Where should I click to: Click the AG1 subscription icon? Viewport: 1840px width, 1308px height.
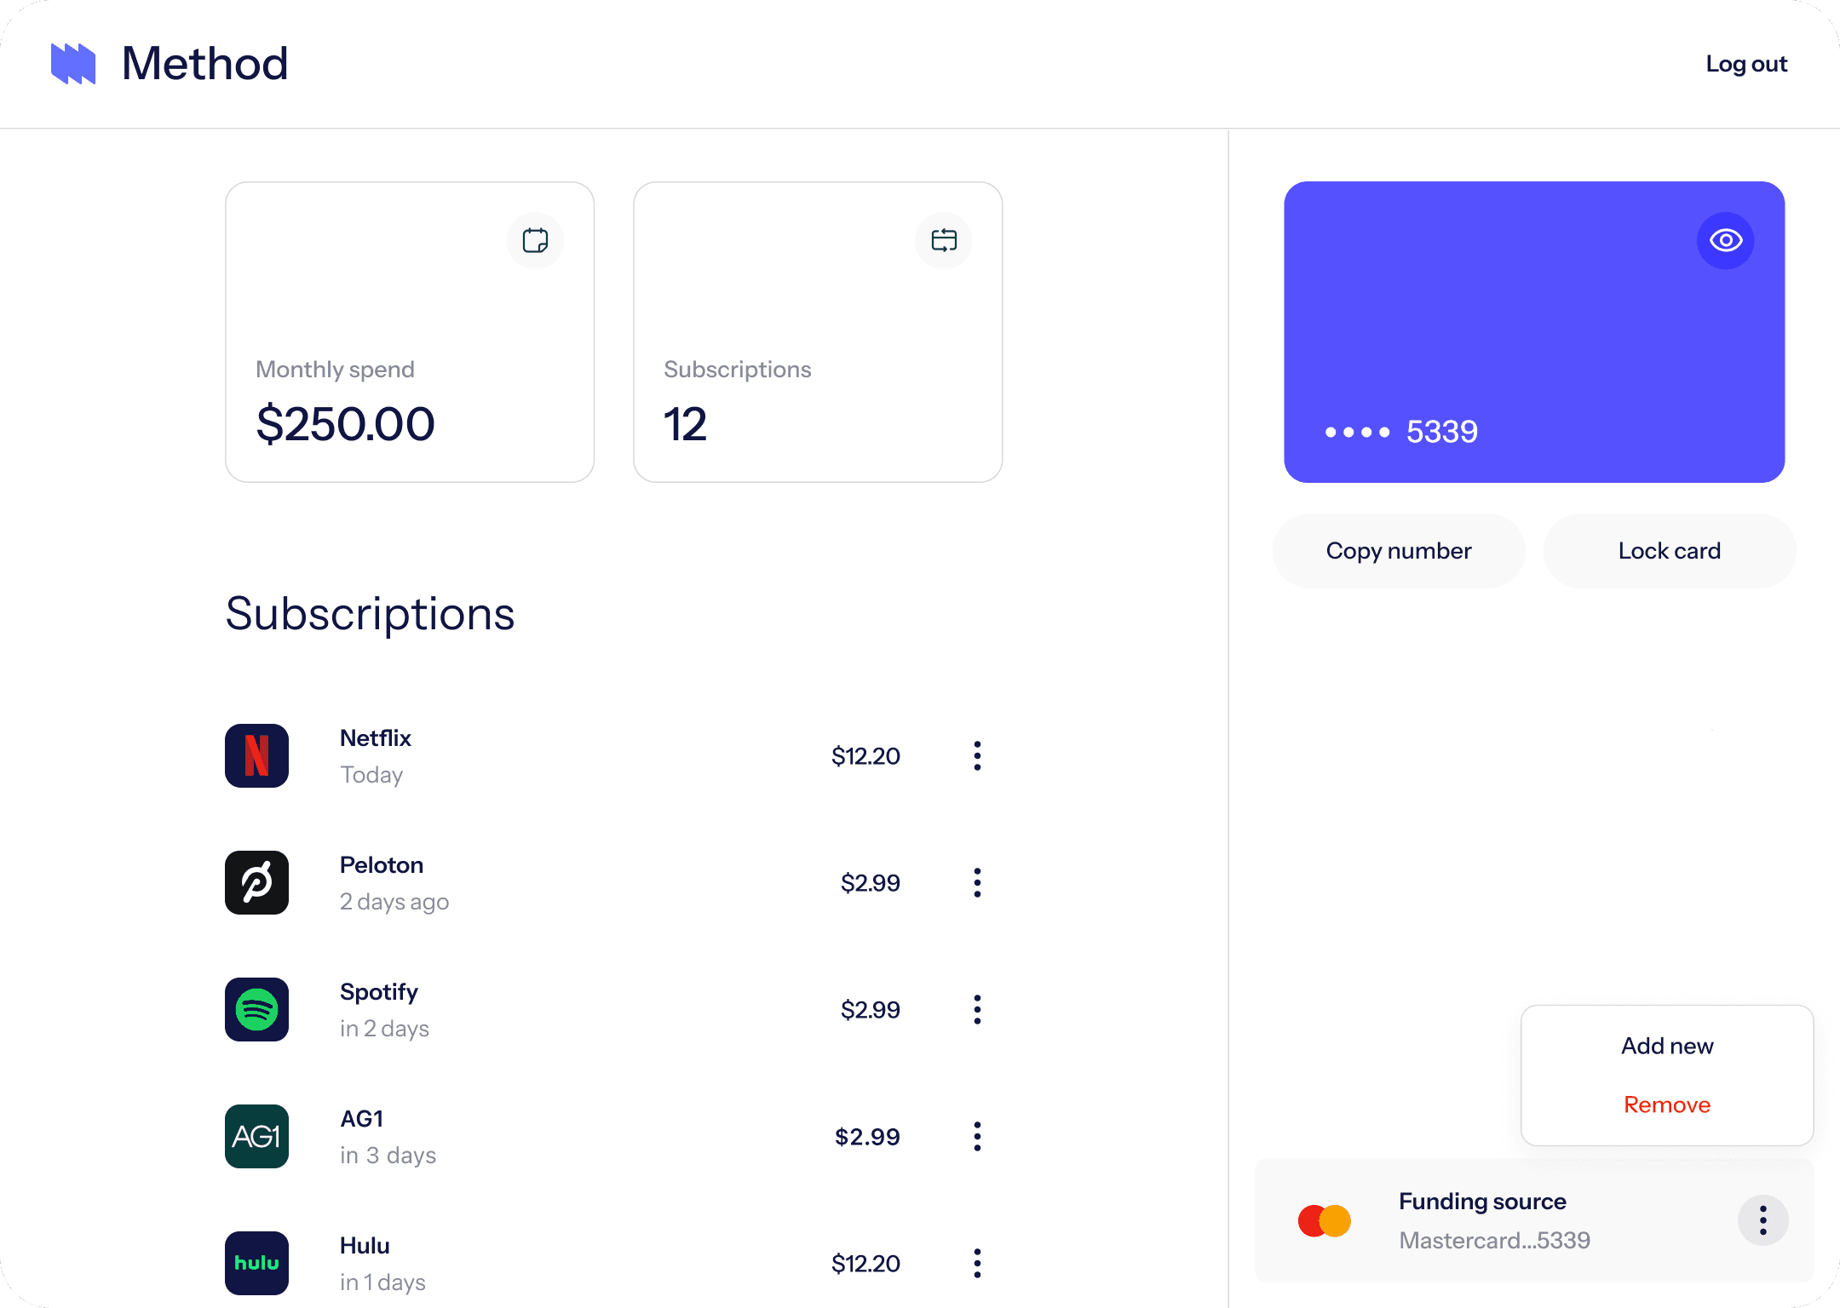coord(256,1136)
